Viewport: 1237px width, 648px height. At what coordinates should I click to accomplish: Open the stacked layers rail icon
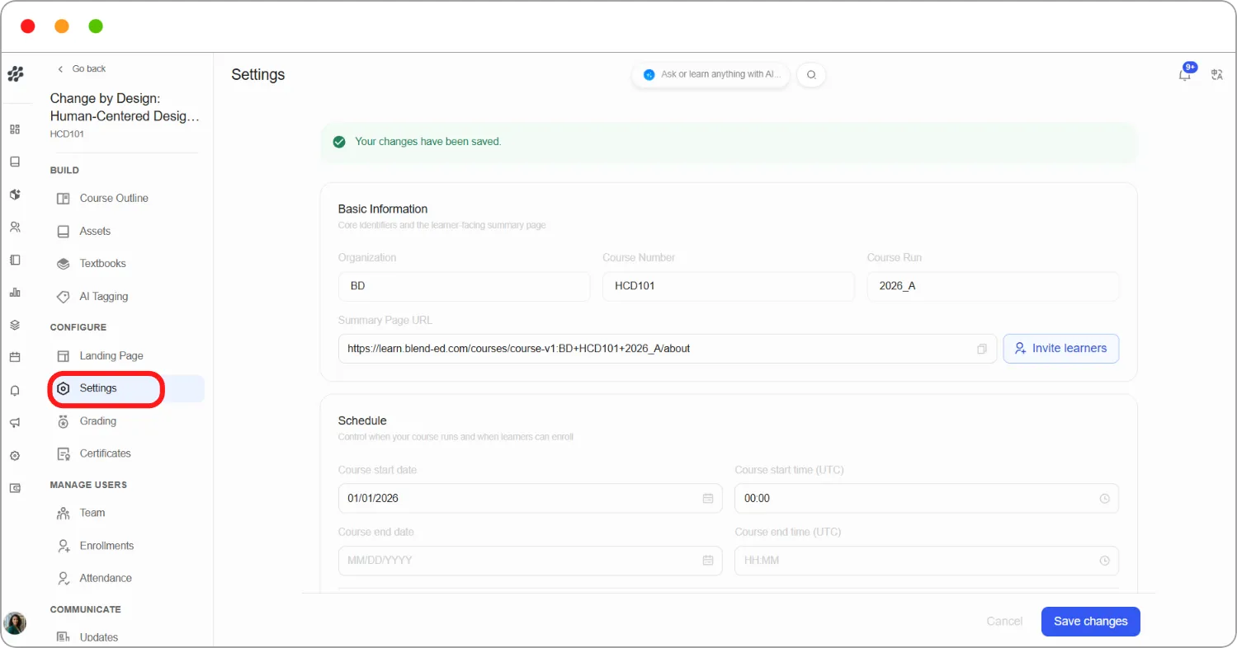[x=15, y=325]
